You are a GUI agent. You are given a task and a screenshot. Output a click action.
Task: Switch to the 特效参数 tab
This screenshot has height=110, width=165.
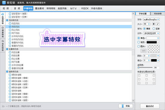(158, 14)
